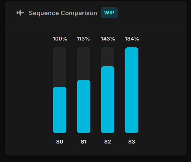
Task: Select the S0 cyan bar
Action: [60, 110]
